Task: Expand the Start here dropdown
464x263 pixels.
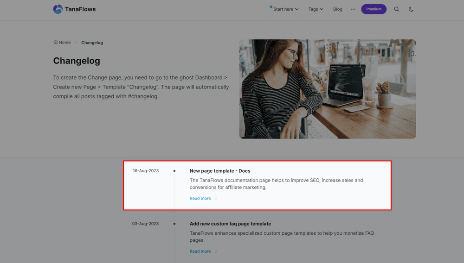Action: [x=286, y=9]
